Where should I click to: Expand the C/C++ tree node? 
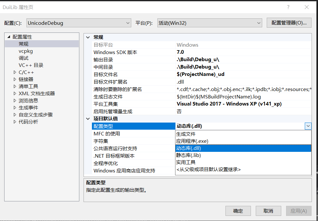15,72
